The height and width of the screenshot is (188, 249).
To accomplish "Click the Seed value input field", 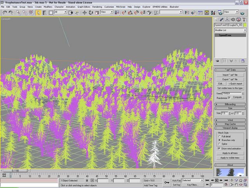I will pos(232,93).
